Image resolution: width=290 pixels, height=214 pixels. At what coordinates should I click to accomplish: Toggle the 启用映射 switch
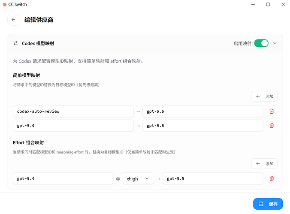point(261,43)
